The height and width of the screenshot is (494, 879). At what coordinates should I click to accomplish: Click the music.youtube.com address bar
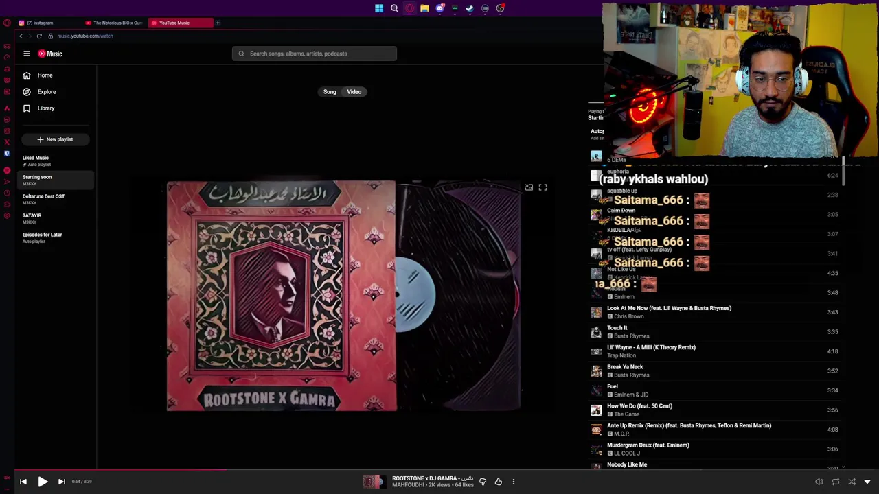tap(85, 36)
